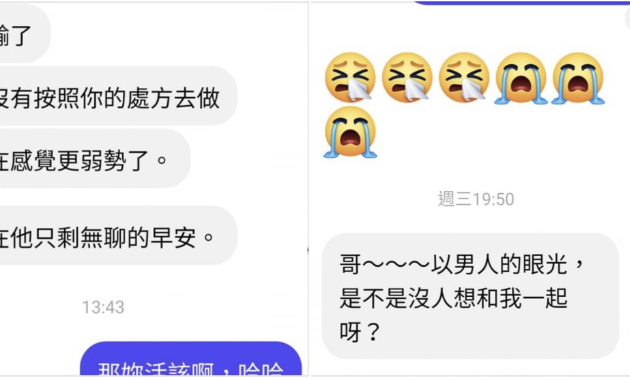This screenshot has height=378, width=630.
Task: Select the long message starting with 哥～～～
Action: (x=470, y=296)
